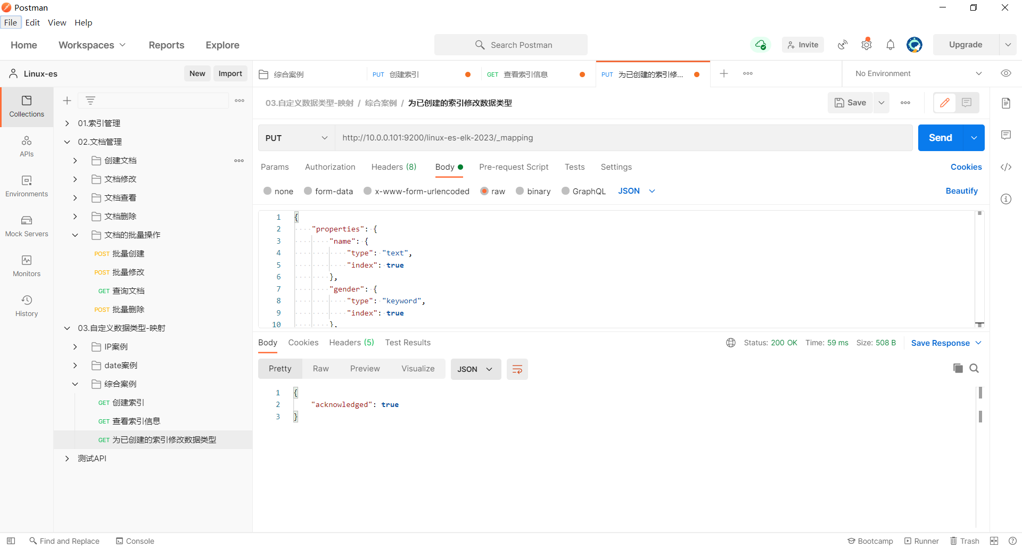Open the code snippet pane icon
This screenshot has height=548, width=1022.
[x=1006, y=167]
